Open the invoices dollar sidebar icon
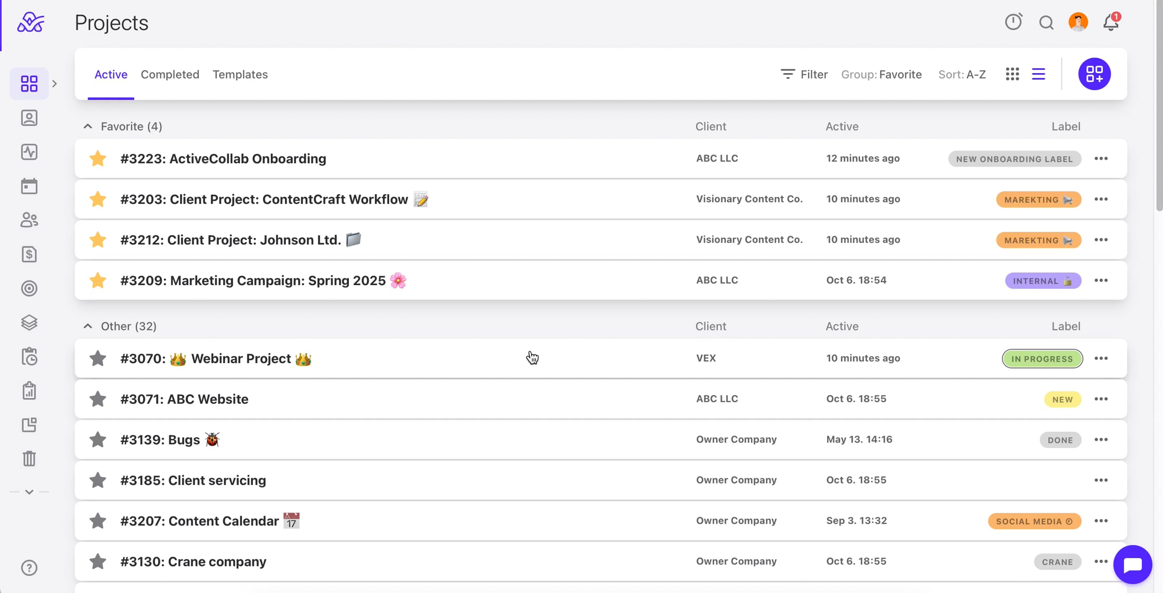This screenshot has width=1163, height=593. point(29,254)
